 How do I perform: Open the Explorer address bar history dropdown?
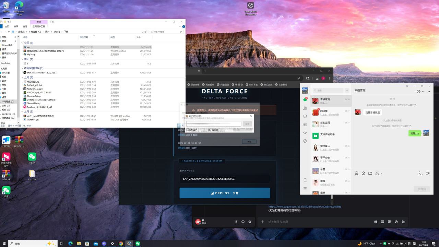point(142,32)
